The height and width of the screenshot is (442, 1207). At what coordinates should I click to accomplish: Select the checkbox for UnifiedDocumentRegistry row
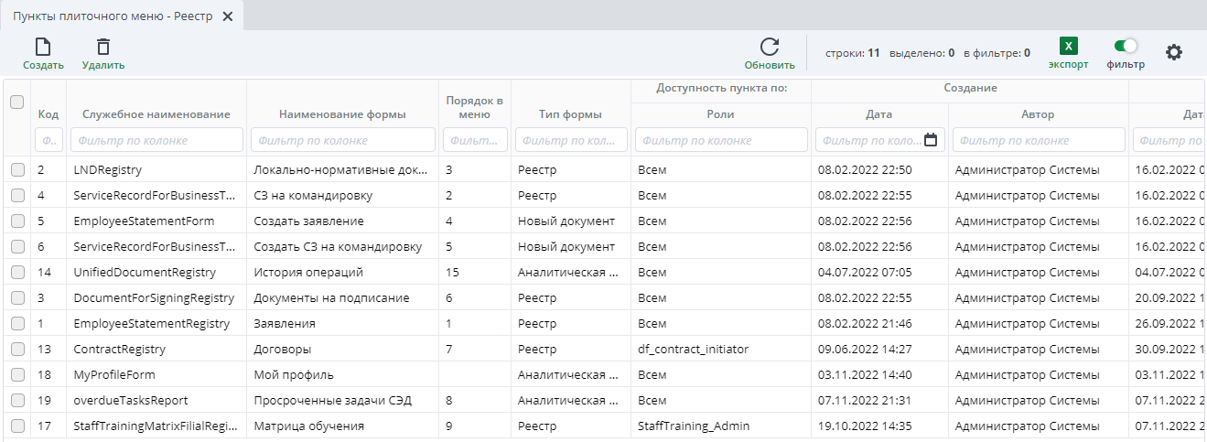pyautogui.click(x=16, y=272)
